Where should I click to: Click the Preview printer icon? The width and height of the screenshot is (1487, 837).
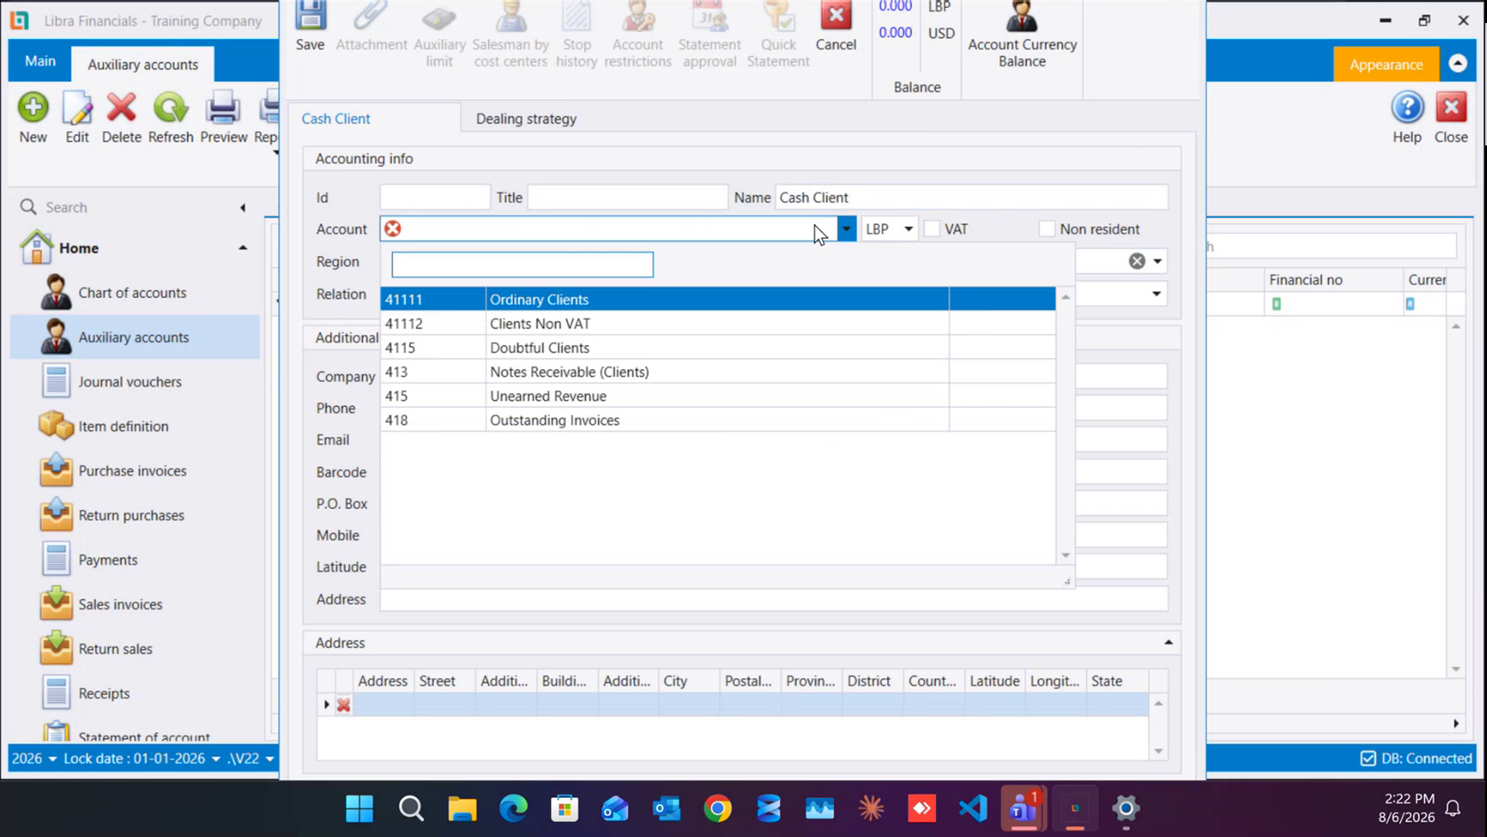click(223, 108)
